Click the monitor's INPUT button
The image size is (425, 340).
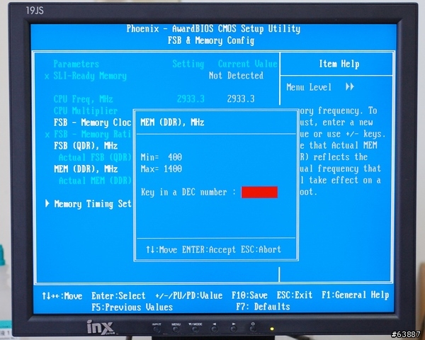(x=157, y=329)
